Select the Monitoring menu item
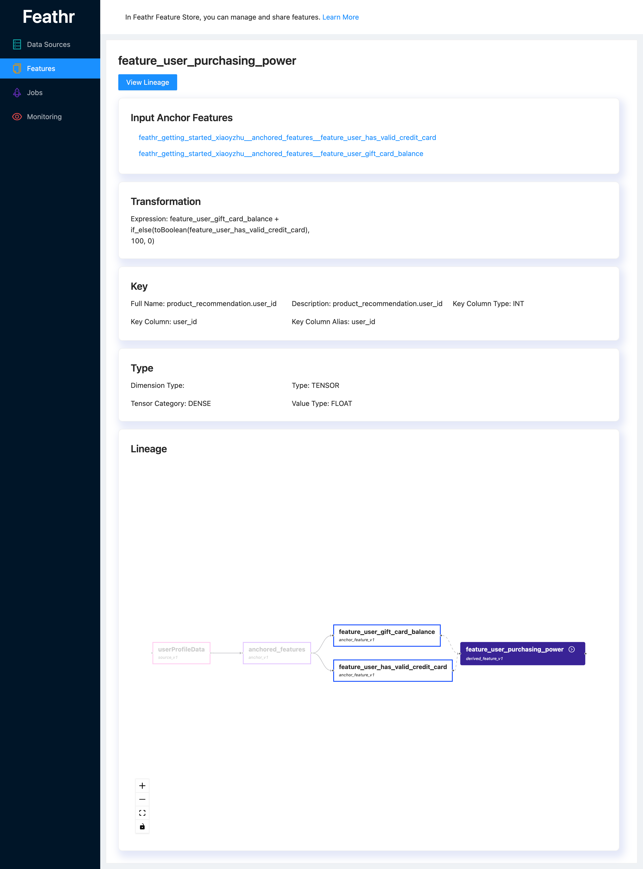The height and width of the screenshot is (869, 643). [44, 116]
